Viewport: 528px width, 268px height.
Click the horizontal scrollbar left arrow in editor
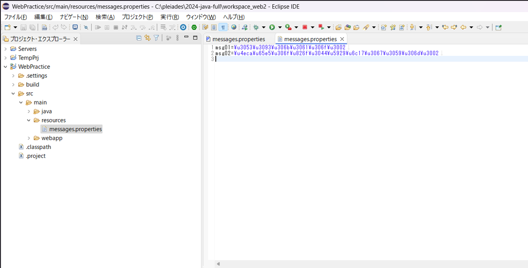click(x=218, y=264)
